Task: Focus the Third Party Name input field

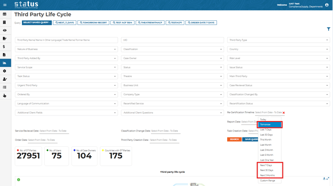Action: [x=66, y=40]
